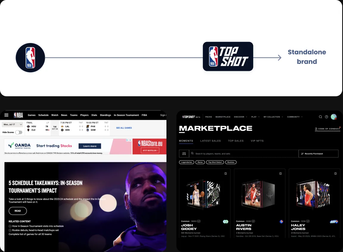This screenshot has height=252, width=343.
Task: Open the Code of Conduct link
Action: pyautogui.click(x=328, y=129)
